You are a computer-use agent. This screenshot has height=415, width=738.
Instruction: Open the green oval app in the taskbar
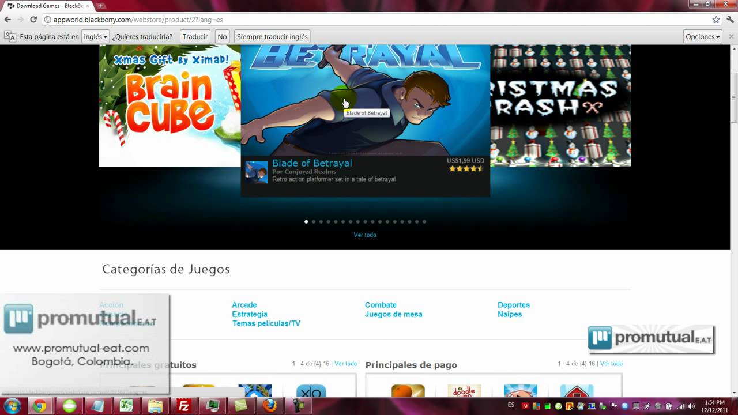[x=70, y=406]
